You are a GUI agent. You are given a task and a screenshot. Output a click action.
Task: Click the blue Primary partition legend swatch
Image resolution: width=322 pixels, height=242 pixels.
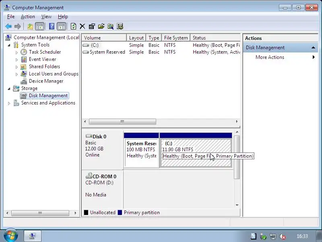(x=120, y=213)
